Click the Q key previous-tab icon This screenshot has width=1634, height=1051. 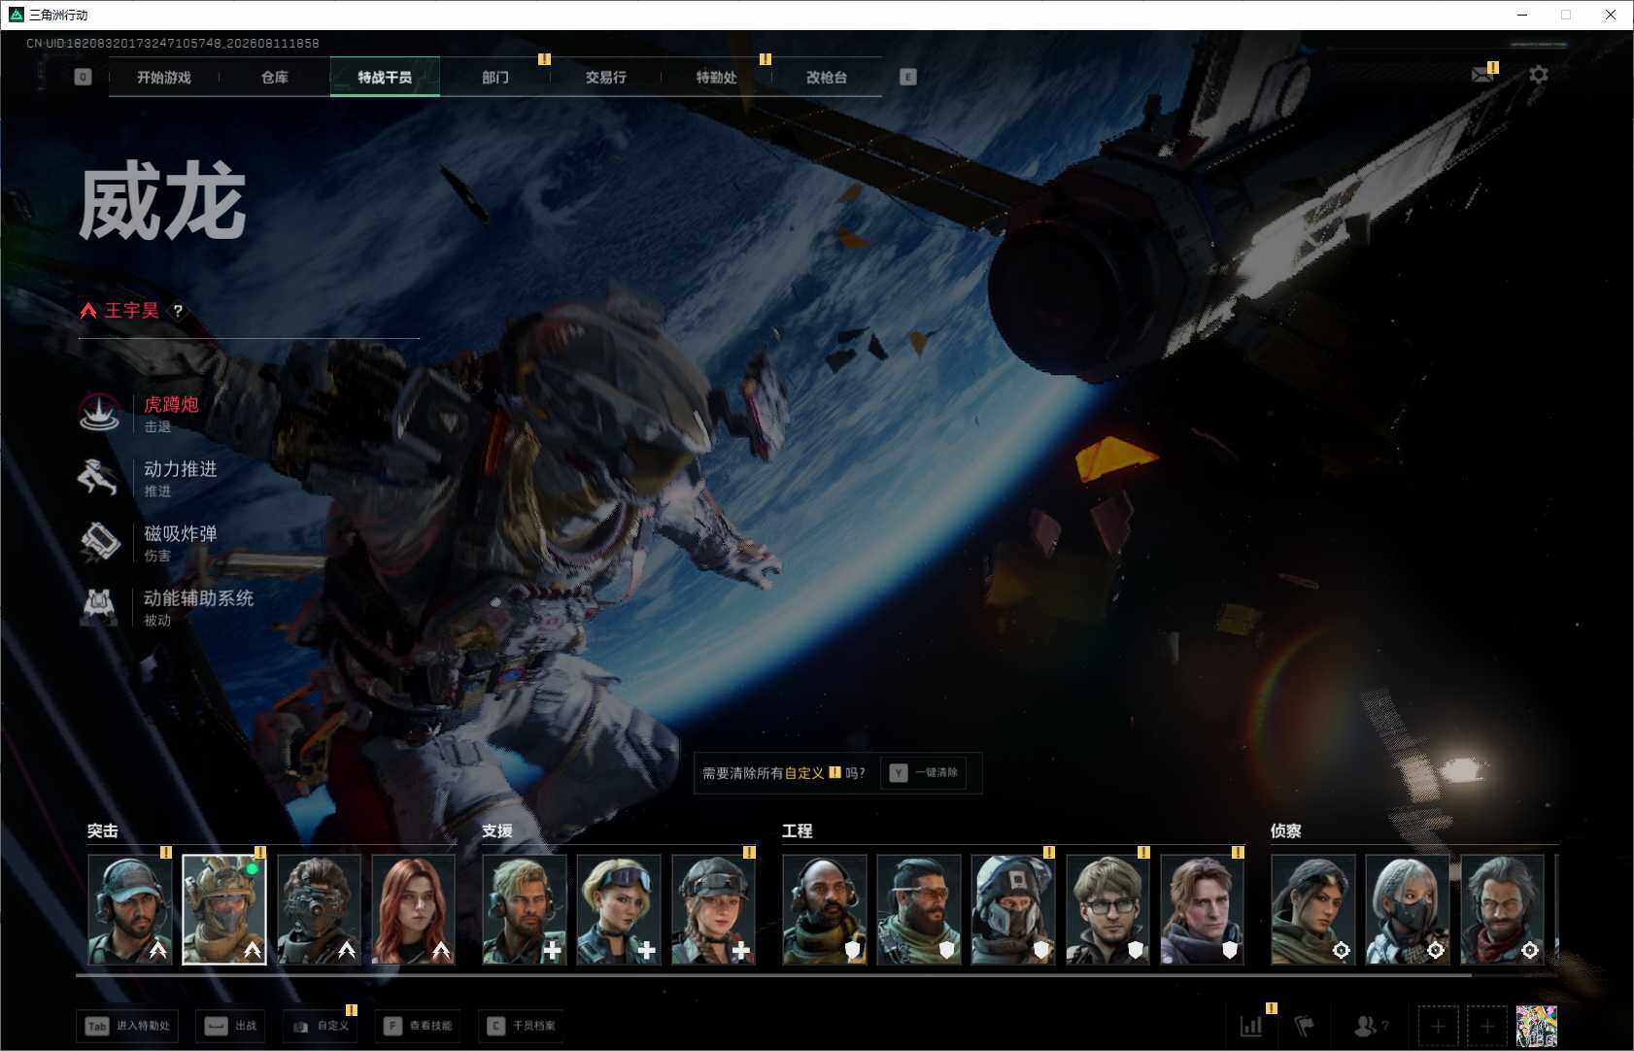coord(84,77)
